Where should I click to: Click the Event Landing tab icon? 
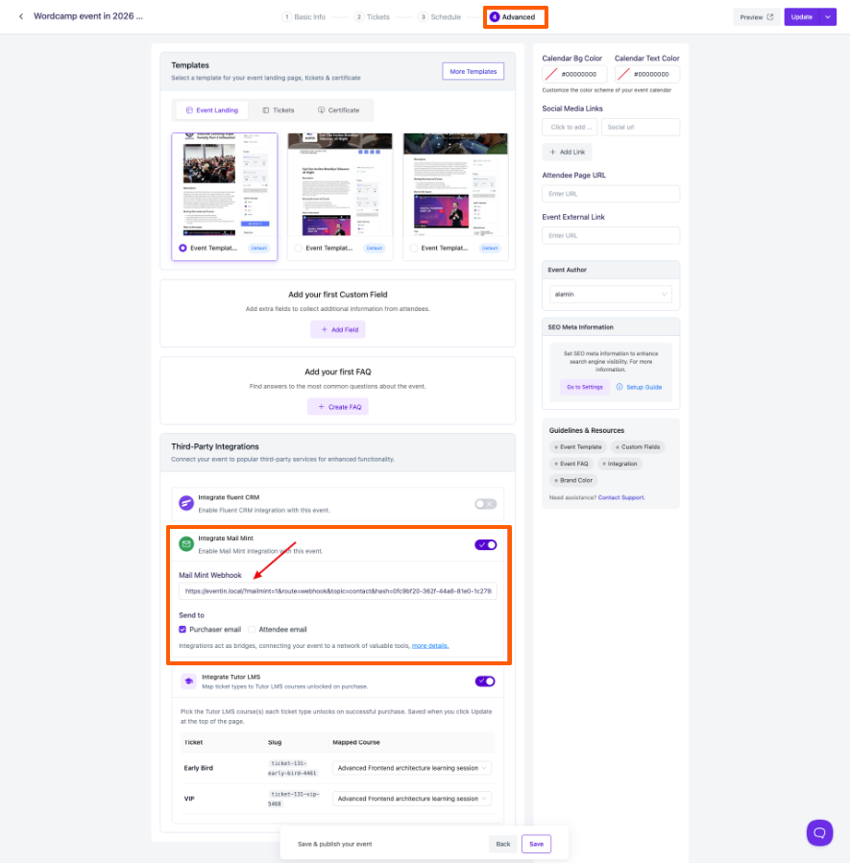click(x=189, y=110)
